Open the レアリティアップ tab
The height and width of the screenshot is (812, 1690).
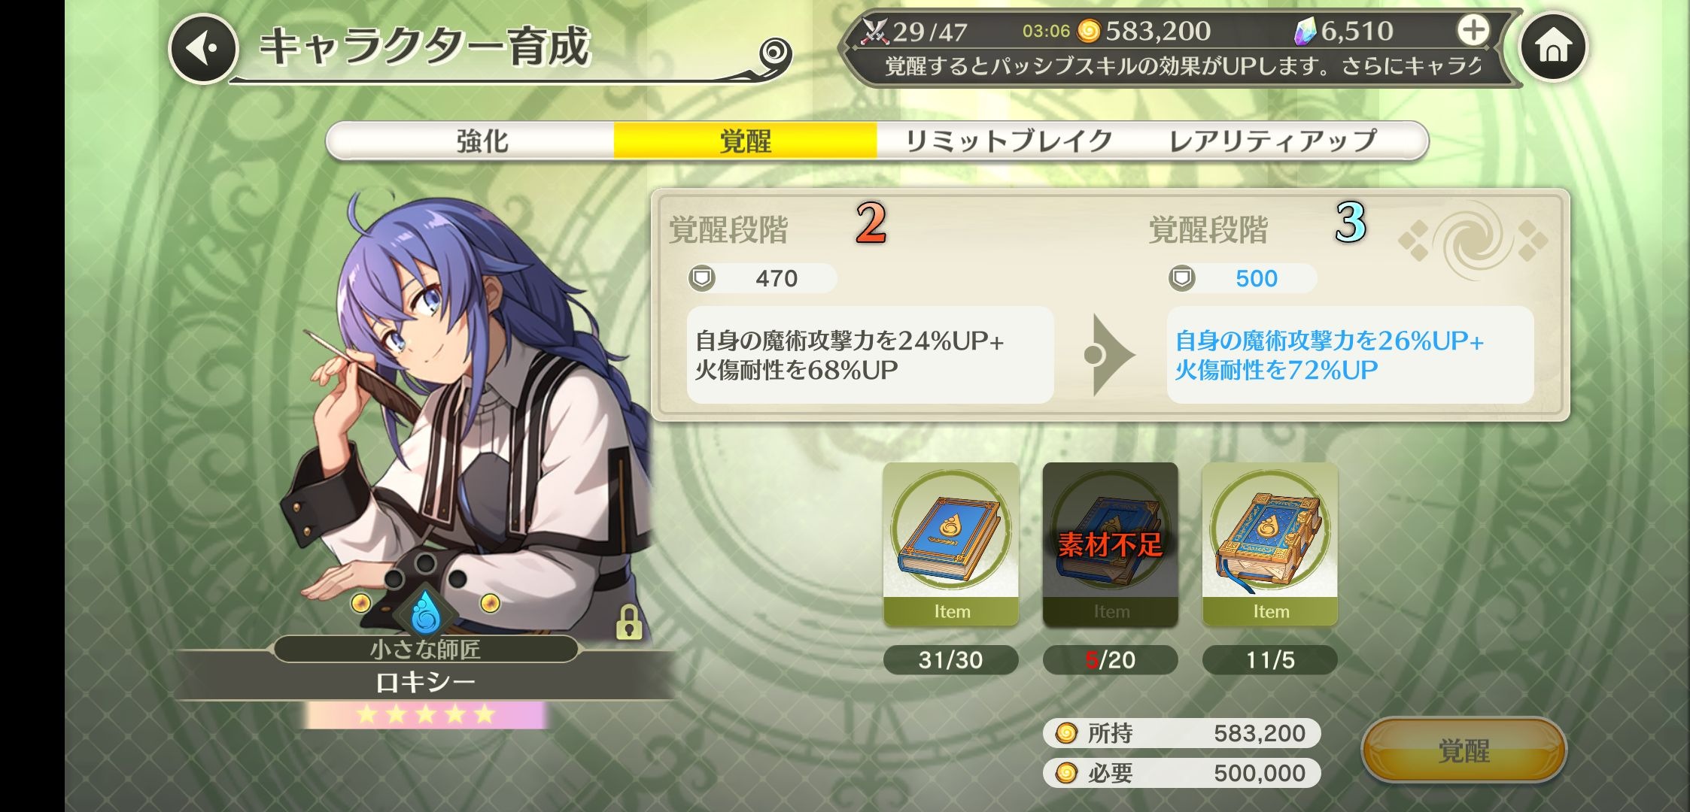pos(1272,141)
